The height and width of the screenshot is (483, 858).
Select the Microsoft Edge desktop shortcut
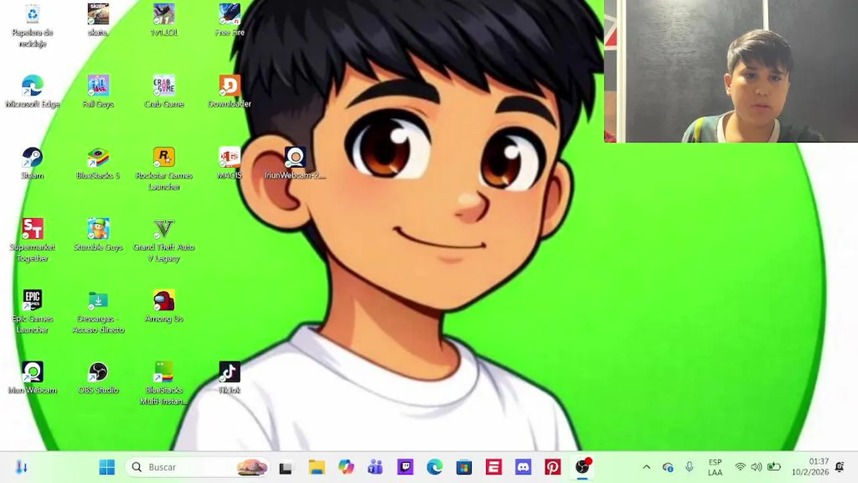click(32, 91)
